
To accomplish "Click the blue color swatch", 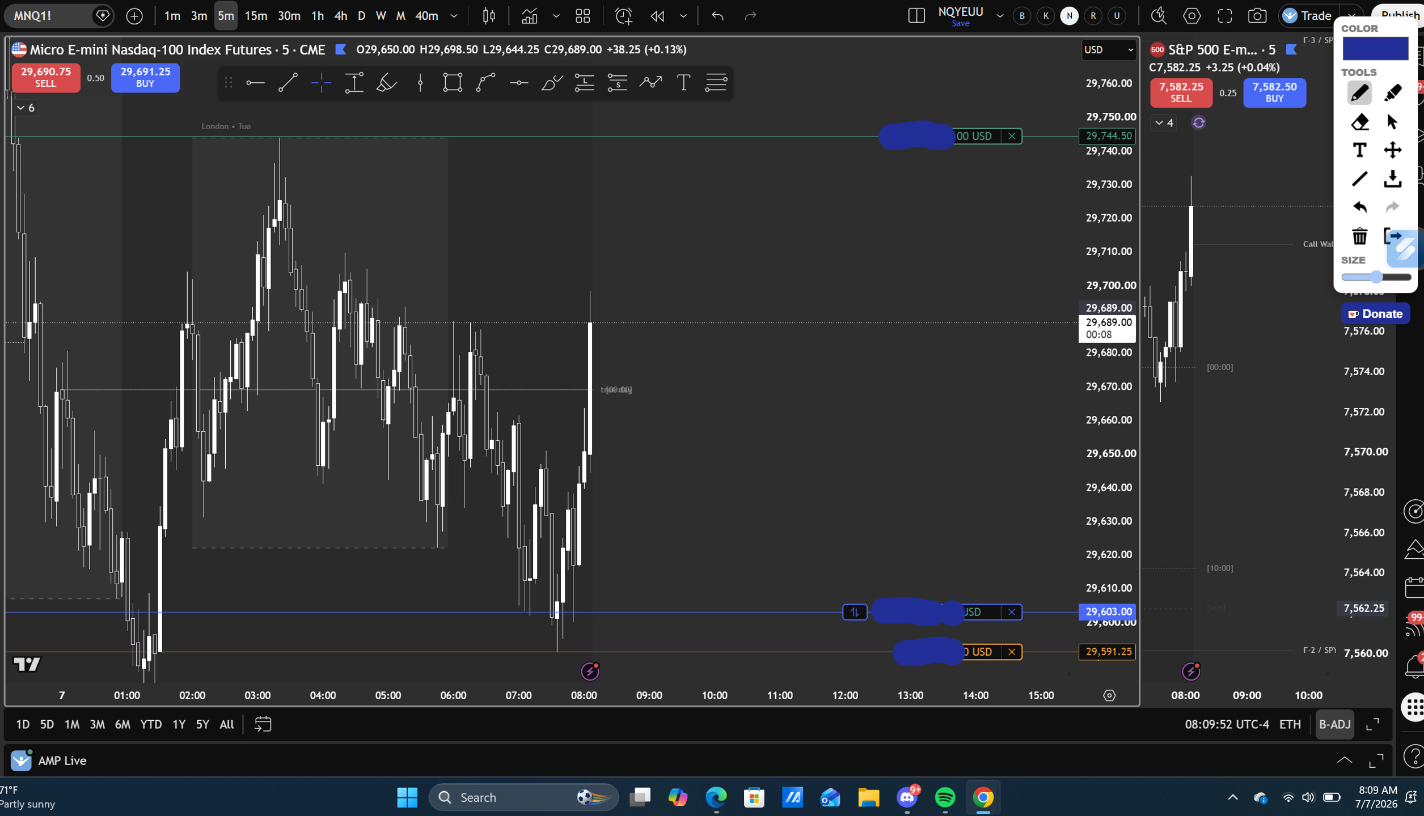I will tap(1375, 48).
